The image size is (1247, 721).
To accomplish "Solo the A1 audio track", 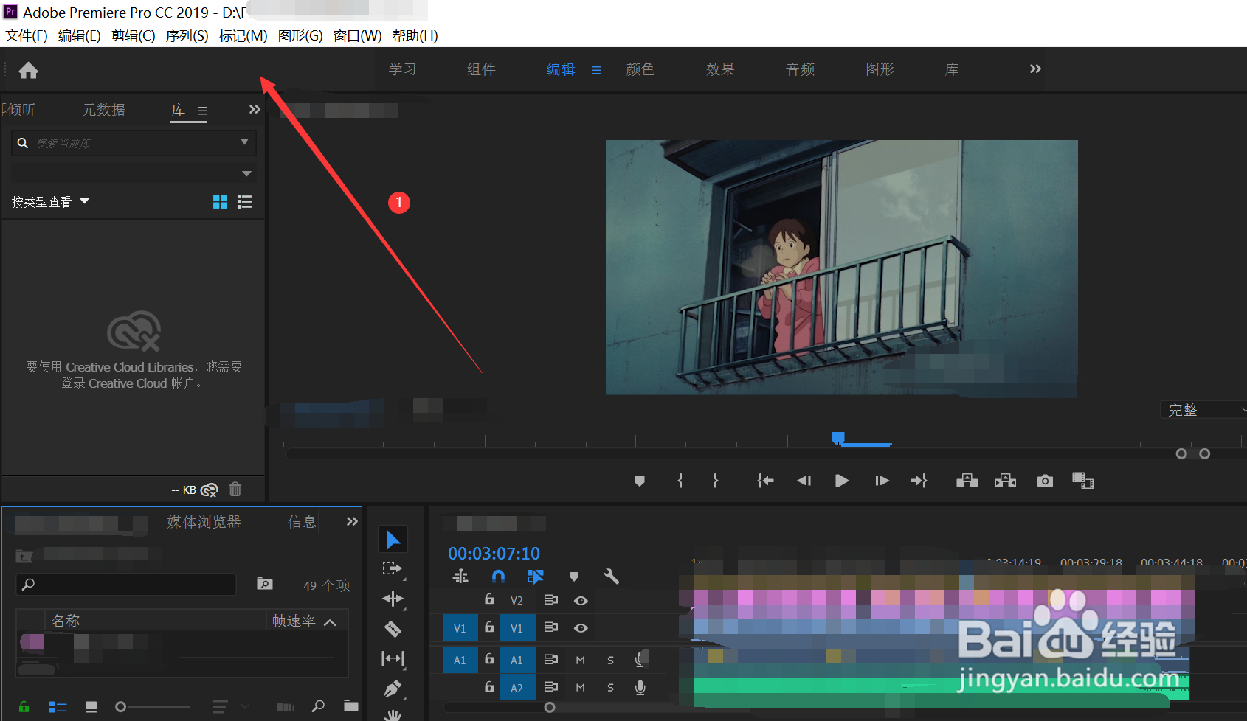I will point(610,660).
